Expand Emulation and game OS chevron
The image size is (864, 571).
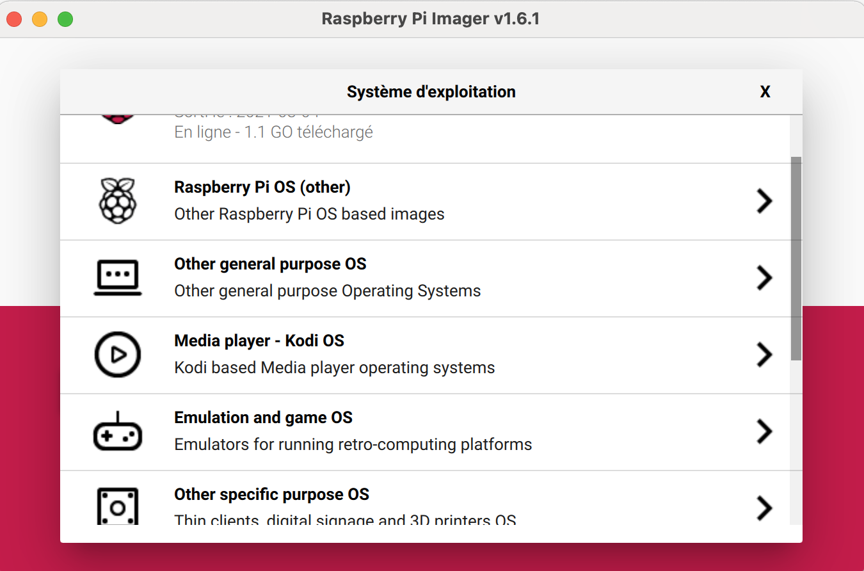click(764, 431)
